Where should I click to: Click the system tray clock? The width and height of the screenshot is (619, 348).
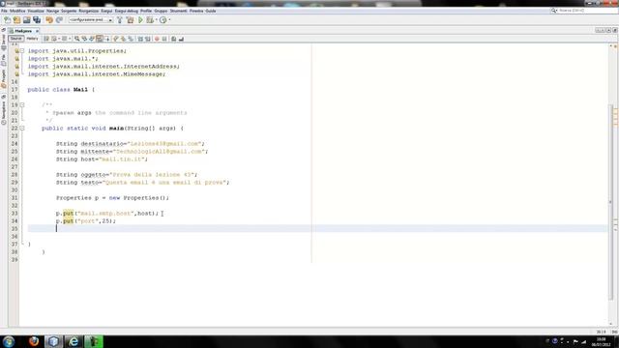[x=601, y=341]
